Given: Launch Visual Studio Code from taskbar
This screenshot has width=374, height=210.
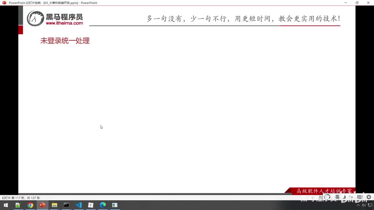Looking at the screenshot, I should [x=79, y=205].
